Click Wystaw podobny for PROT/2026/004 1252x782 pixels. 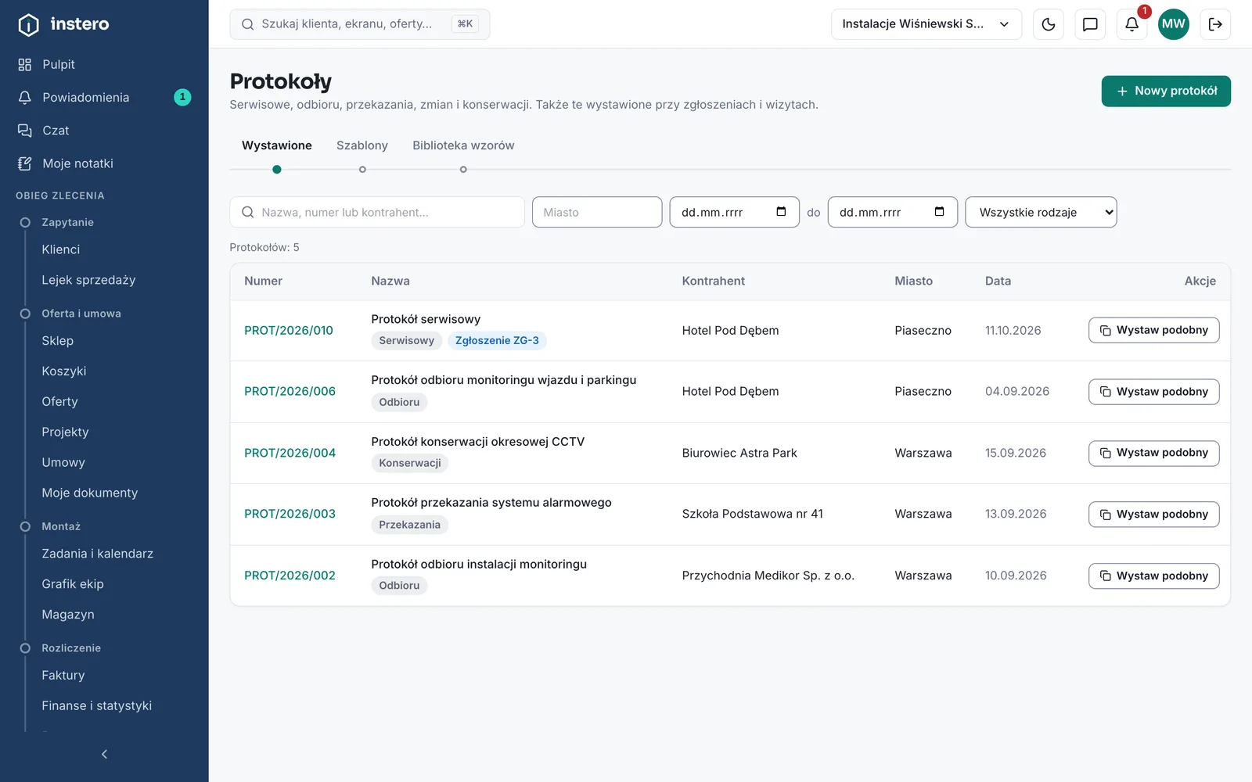[1153, 453]
